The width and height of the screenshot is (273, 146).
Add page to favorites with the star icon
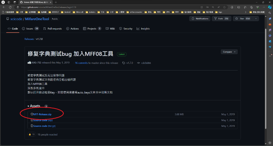pos(224,7)
